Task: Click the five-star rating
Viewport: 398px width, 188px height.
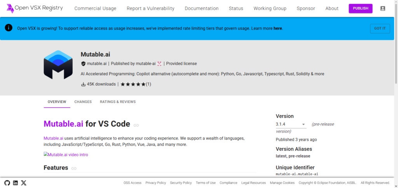Action: tap(133, 84)
